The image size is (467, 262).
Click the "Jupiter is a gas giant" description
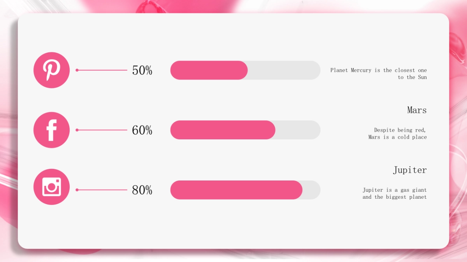coord(395,193)
